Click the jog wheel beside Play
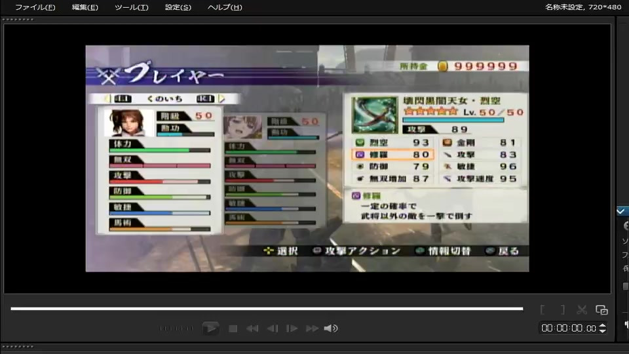The height and width of the screenshot is (354, 629). [x=176, y=328]
